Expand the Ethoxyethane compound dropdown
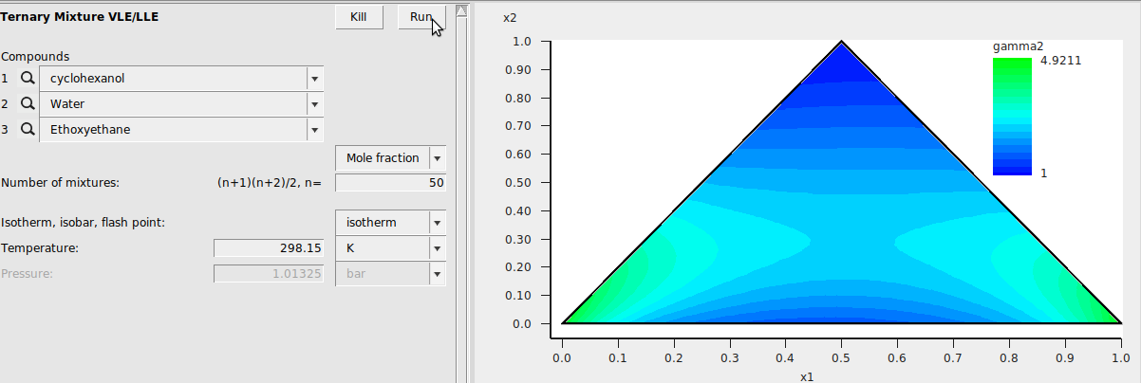This screenshot has height=383, width=1141. point(314,130)
